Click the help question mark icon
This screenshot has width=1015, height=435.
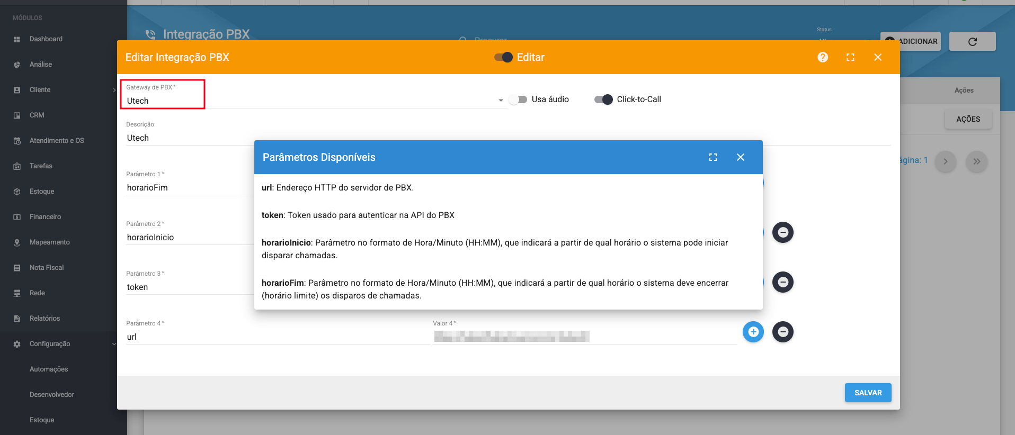[822, 57]
